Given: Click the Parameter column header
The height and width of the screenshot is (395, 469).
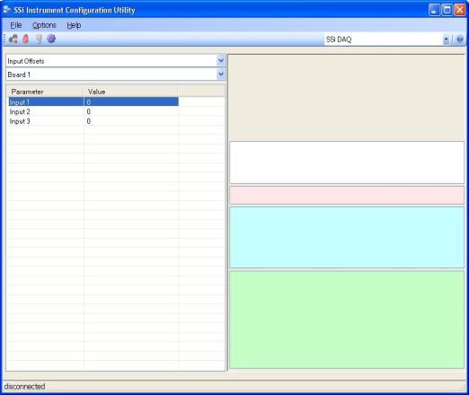Looking at the screenshot, I should tap(45, 92).
